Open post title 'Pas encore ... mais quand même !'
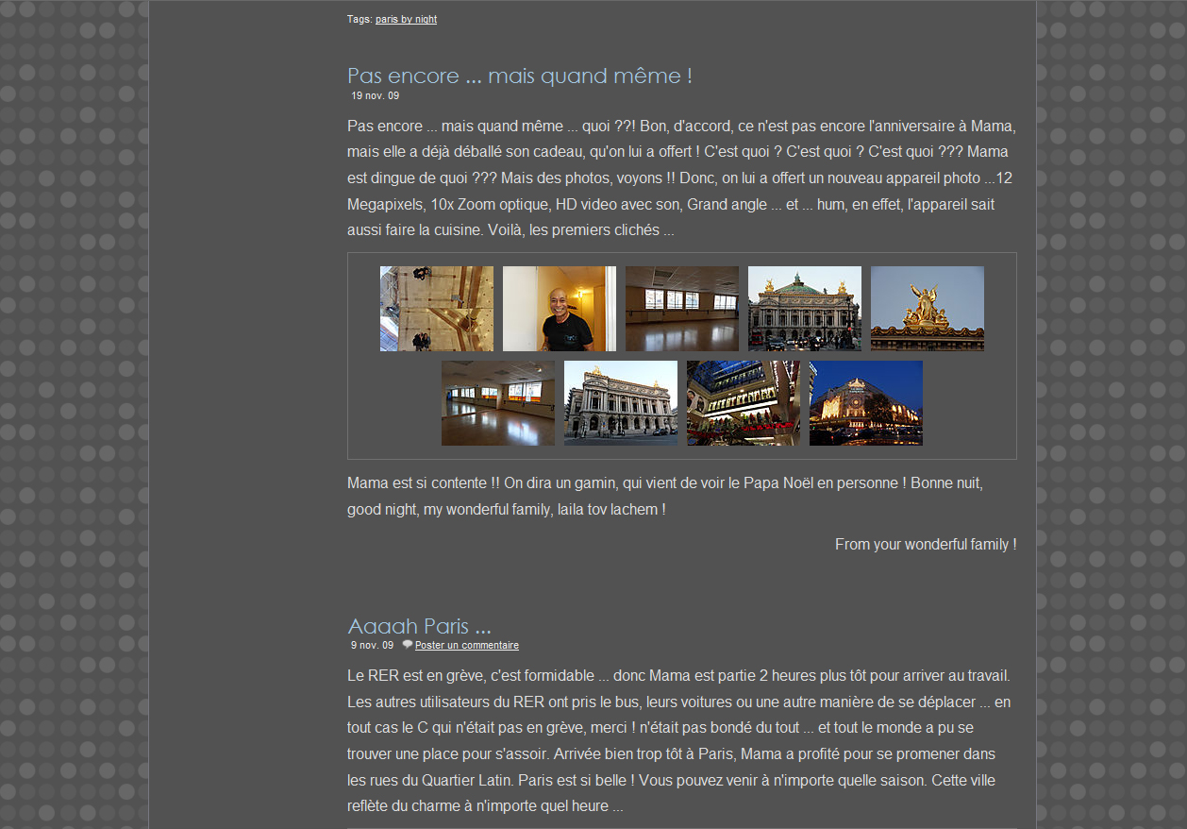The height and width of the screenshot is (829, 1187). (x=519, y=76)
